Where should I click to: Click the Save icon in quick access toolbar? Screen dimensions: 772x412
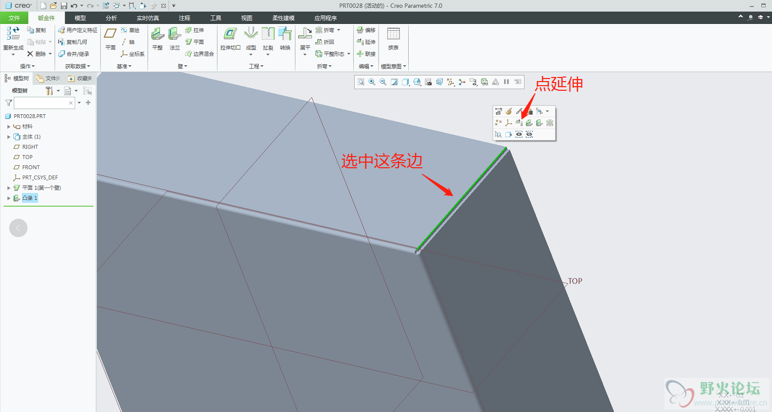[64, 6]
